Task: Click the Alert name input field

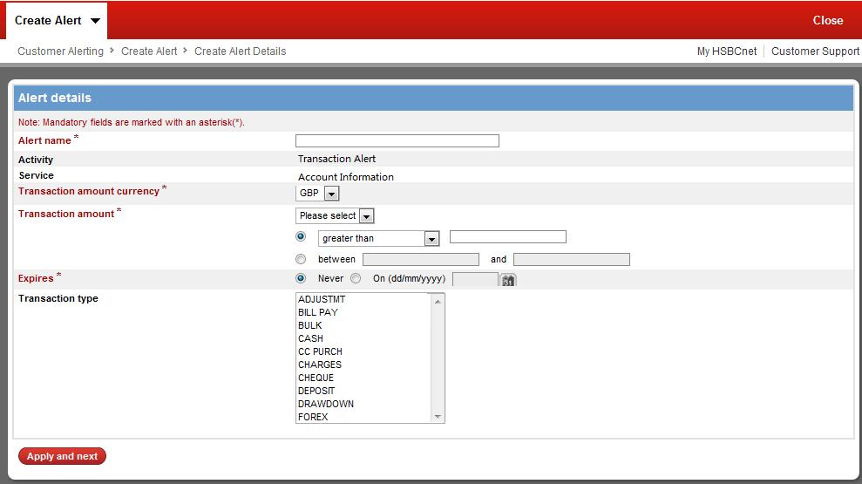Action: click(x=397, y=140)
